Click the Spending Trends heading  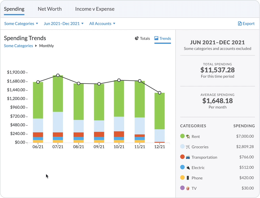coord(25,38)
